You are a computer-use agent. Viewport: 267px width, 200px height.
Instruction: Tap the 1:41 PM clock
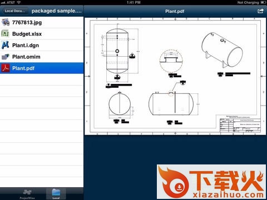pos(133,2)
